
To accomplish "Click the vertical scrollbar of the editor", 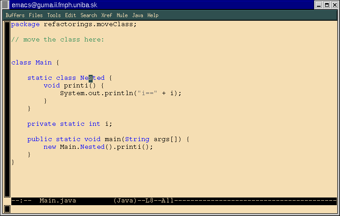I will (7, 109).
